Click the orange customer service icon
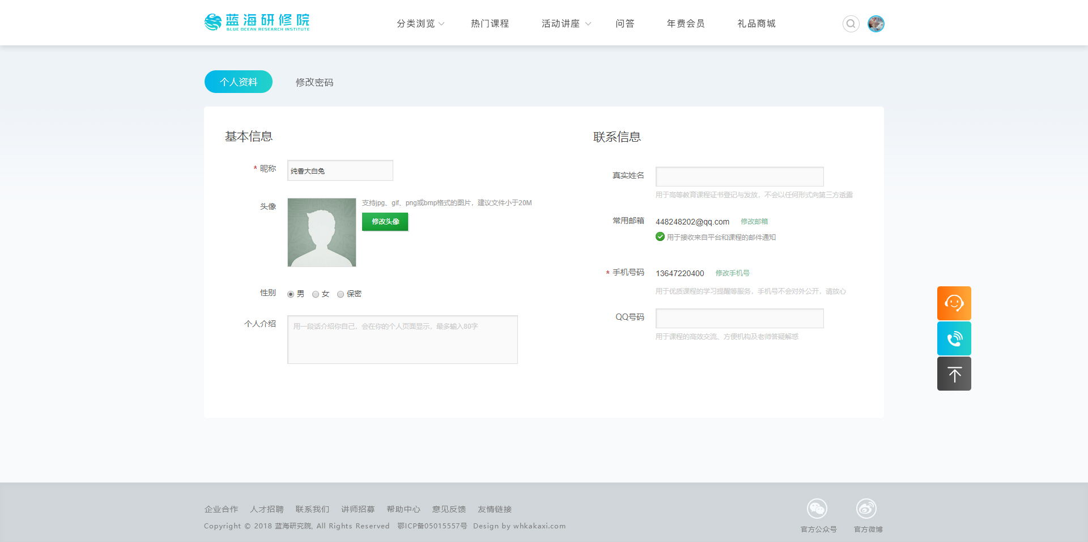Screen dimensions: 1088x542 954,303
